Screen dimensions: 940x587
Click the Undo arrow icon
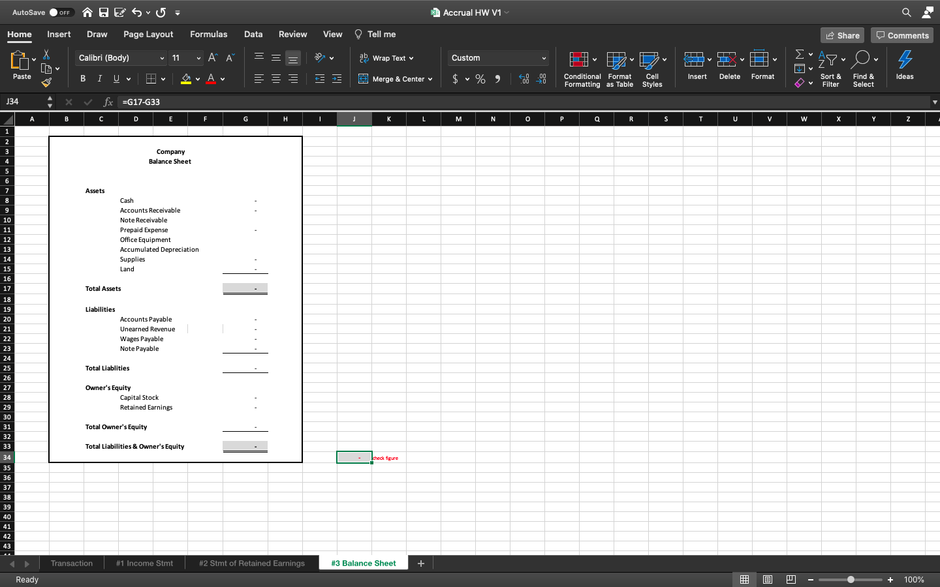136,12
